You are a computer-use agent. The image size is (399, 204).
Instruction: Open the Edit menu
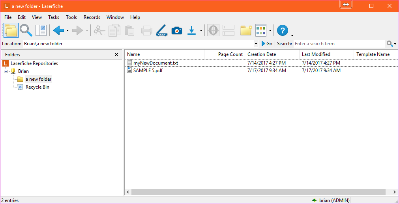(22, 17)
